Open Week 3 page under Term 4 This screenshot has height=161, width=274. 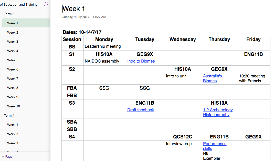pos(13,143)
